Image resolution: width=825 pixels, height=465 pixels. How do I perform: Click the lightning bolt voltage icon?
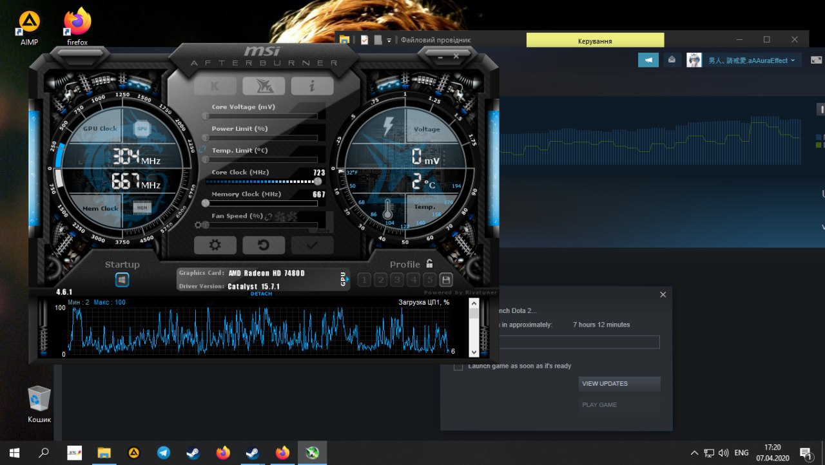click(389, 126)
